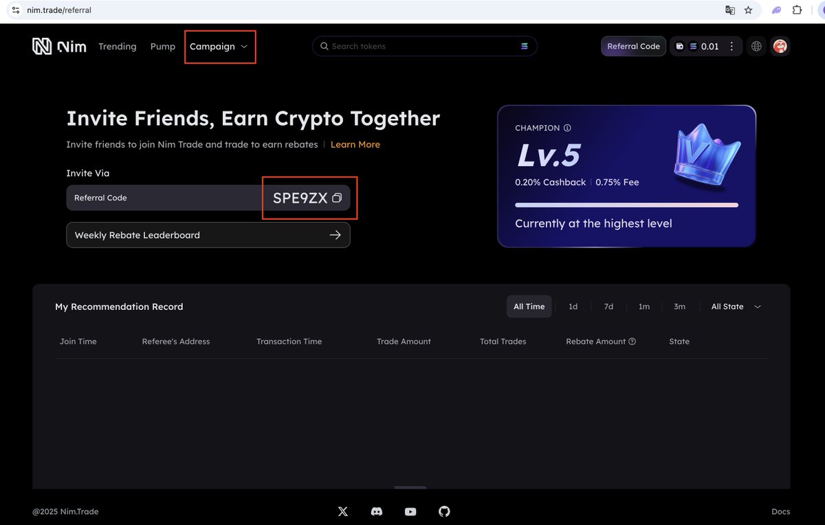Click the Nim logo
Viewport: 825px width, 525px height.
59,47
